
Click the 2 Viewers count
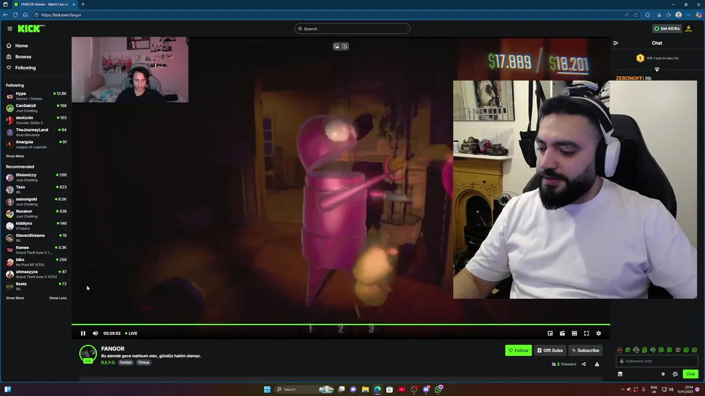tap(564, 364)
